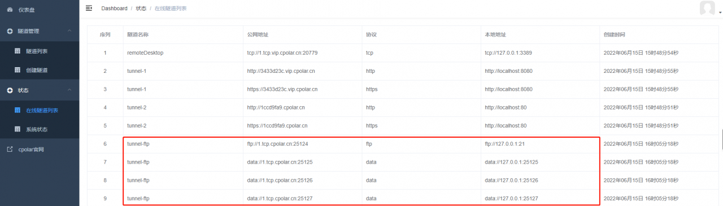
Task: Click tunnel-1 name in row 2
Action: 137,71
